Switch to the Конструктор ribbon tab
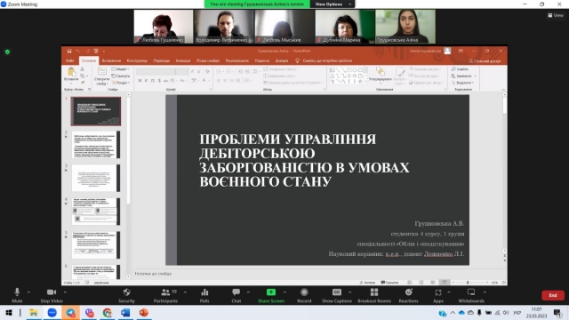569x320 pixels. point(137,60)
